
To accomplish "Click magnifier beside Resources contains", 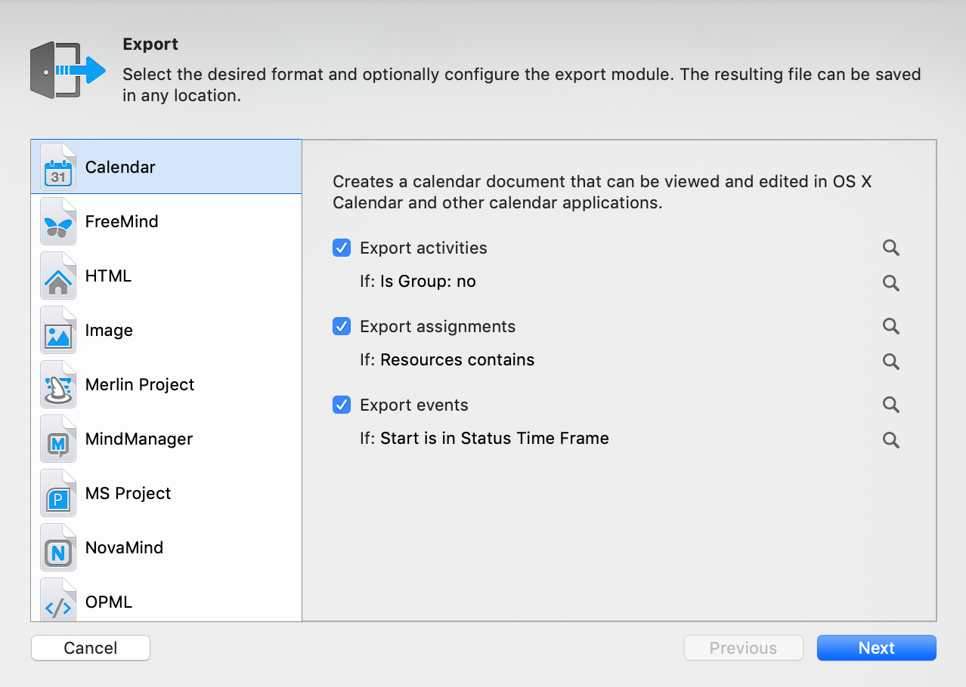I will (891, 361).
